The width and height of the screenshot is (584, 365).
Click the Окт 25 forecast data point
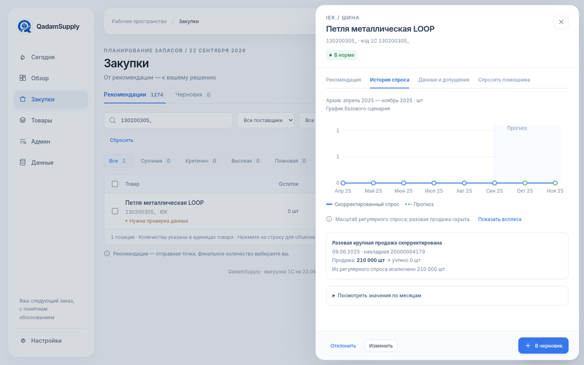pos(525,183)
